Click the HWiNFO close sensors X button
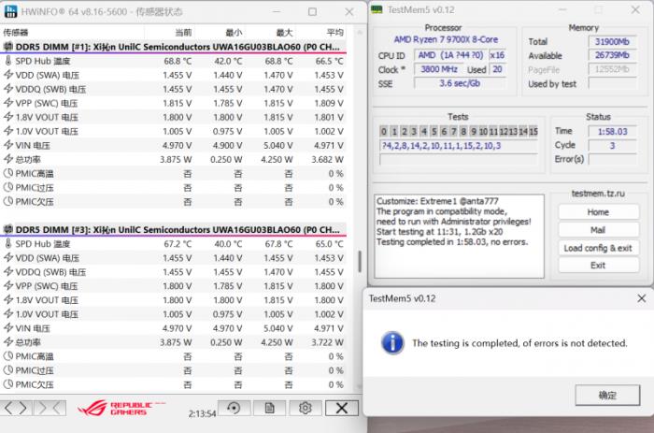This screenshot has width=654, height=433. (342, 408)
